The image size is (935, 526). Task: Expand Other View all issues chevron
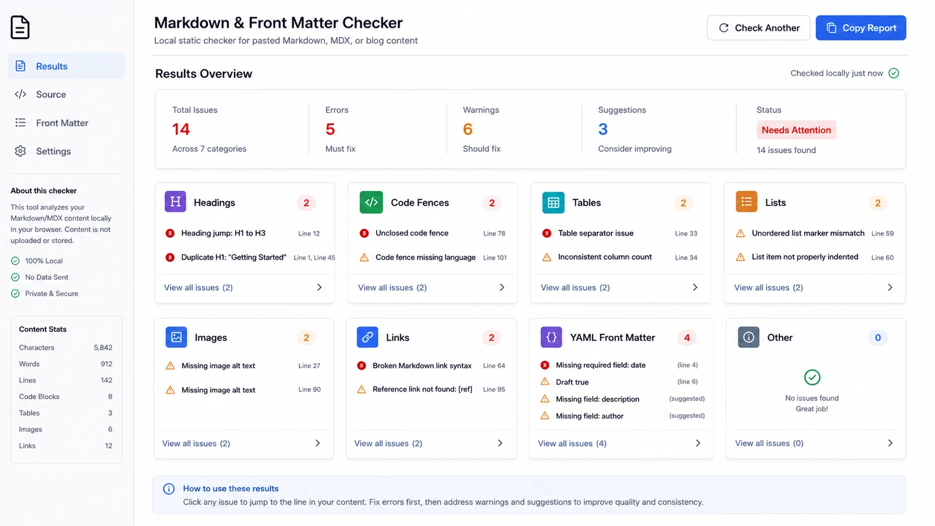coord(890,443)
